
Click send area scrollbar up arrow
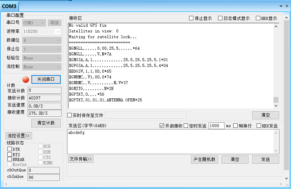pos(276,133)
